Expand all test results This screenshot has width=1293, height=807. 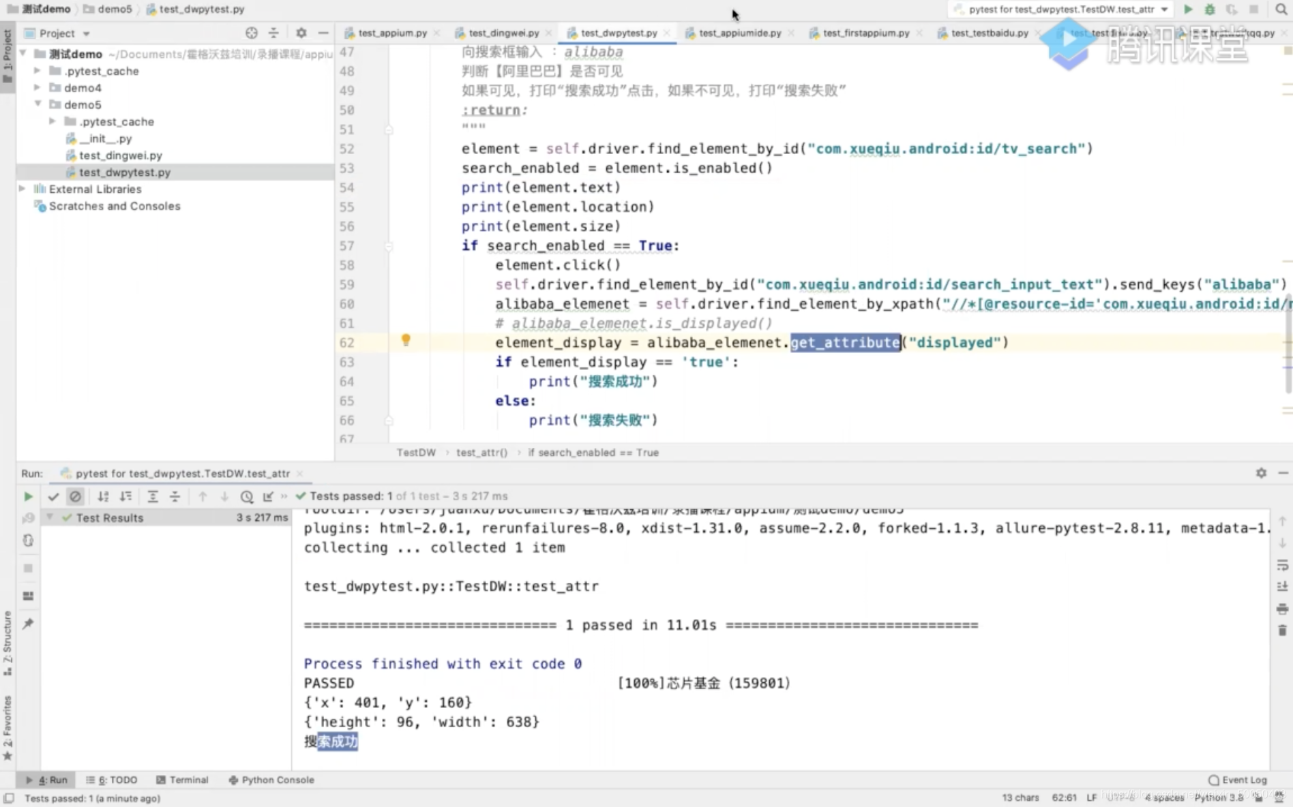153,496
